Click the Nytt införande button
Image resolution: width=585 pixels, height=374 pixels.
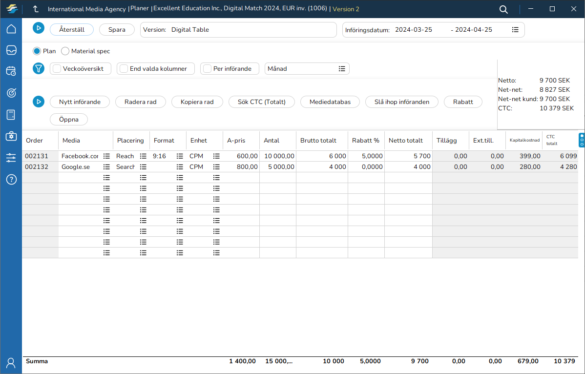pyautogui.click(x=80, y=102)
